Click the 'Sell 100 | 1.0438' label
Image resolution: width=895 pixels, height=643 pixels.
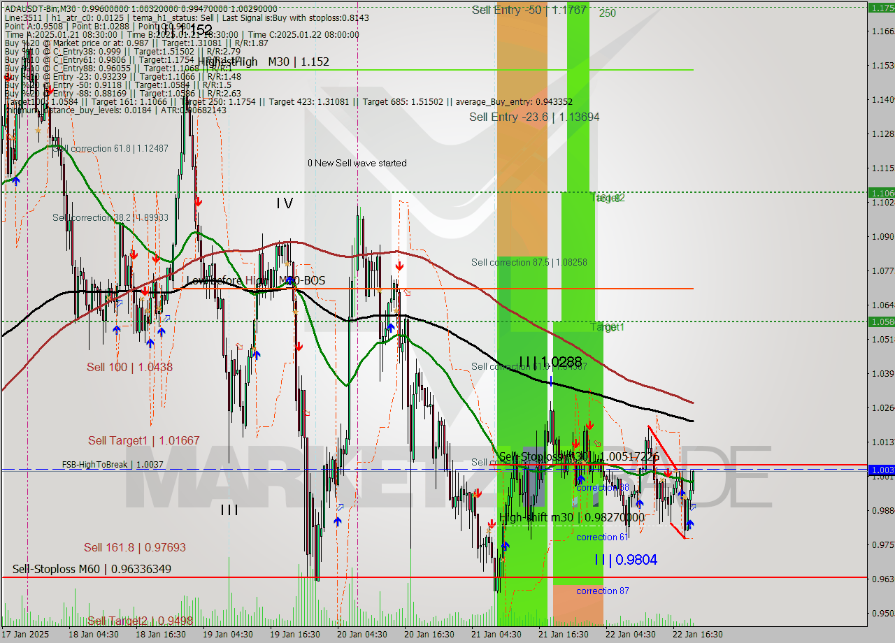[129, 367]
